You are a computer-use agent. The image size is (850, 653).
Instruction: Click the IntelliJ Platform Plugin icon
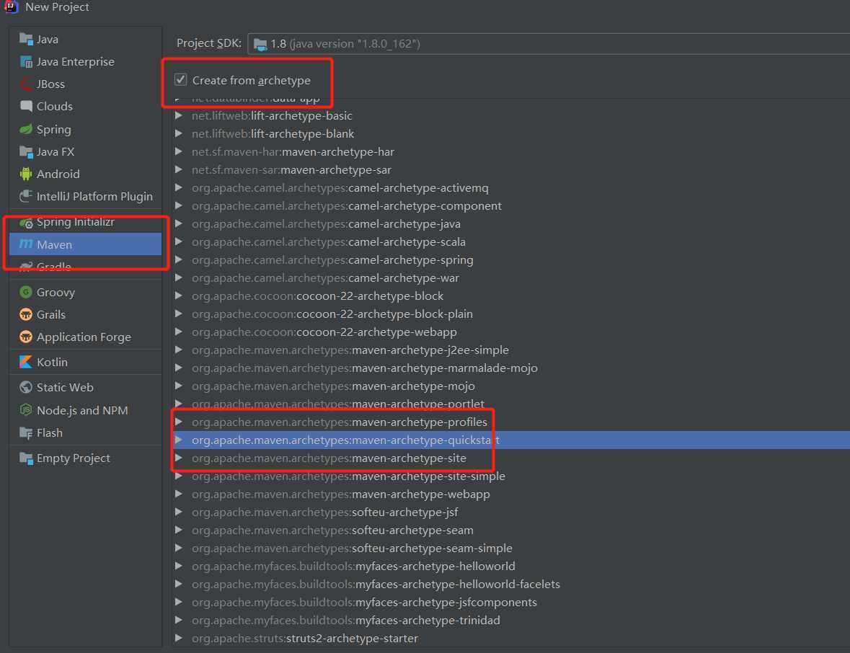tap(26, 196)
